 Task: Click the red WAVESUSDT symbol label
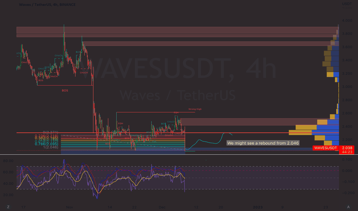pos(326,148)
